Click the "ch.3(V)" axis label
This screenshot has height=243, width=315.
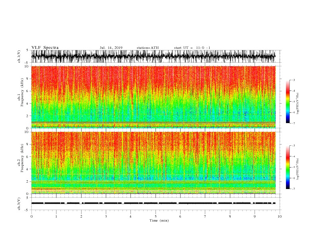point(19,204)
